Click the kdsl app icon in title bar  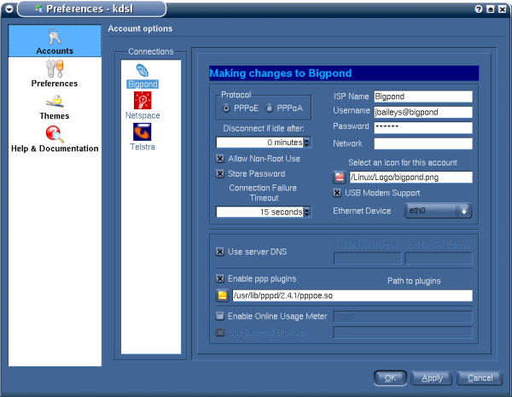pyautogui.click(x=39, y=9)
